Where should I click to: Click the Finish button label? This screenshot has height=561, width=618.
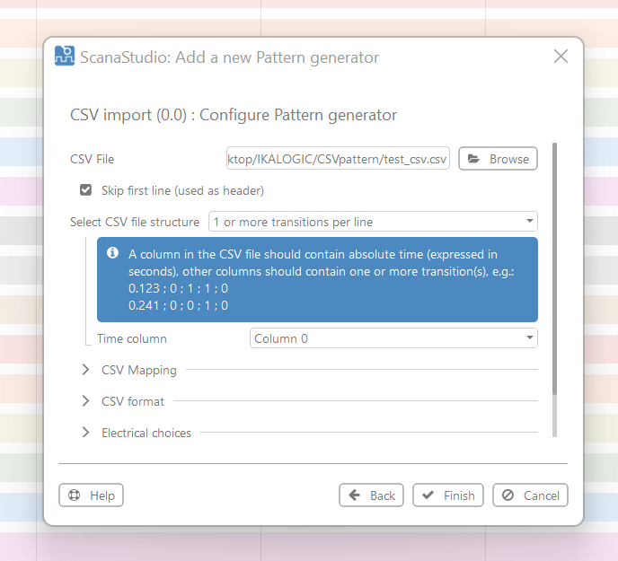point(459,495)
